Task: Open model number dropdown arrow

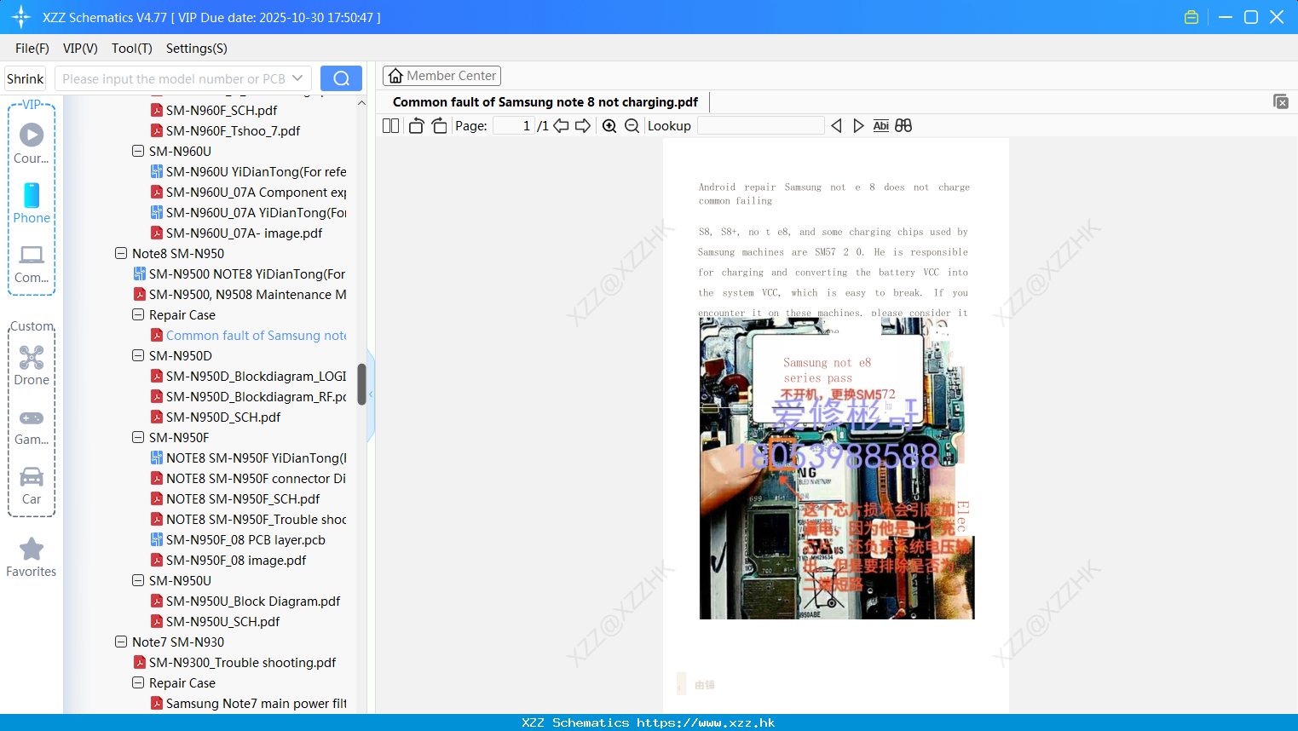Action: tap(297, 78)
